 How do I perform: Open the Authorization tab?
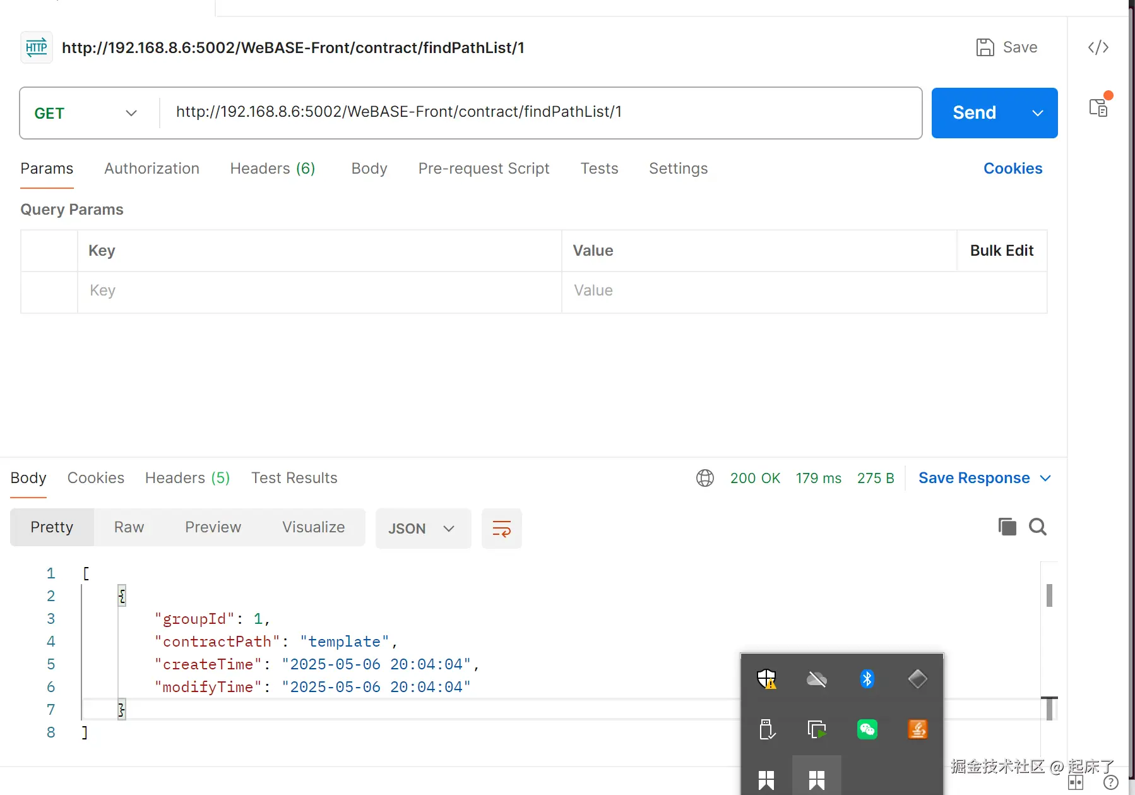tap(152, 169)
